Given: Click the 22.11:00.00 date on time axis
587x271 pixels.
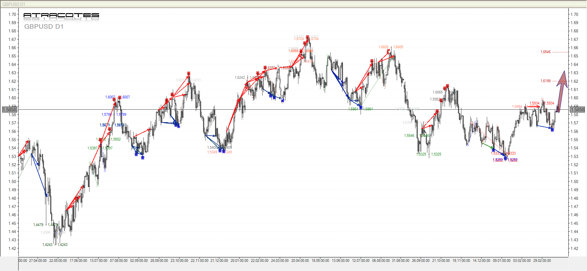Looking at the screenshot, I should (199, 261).
